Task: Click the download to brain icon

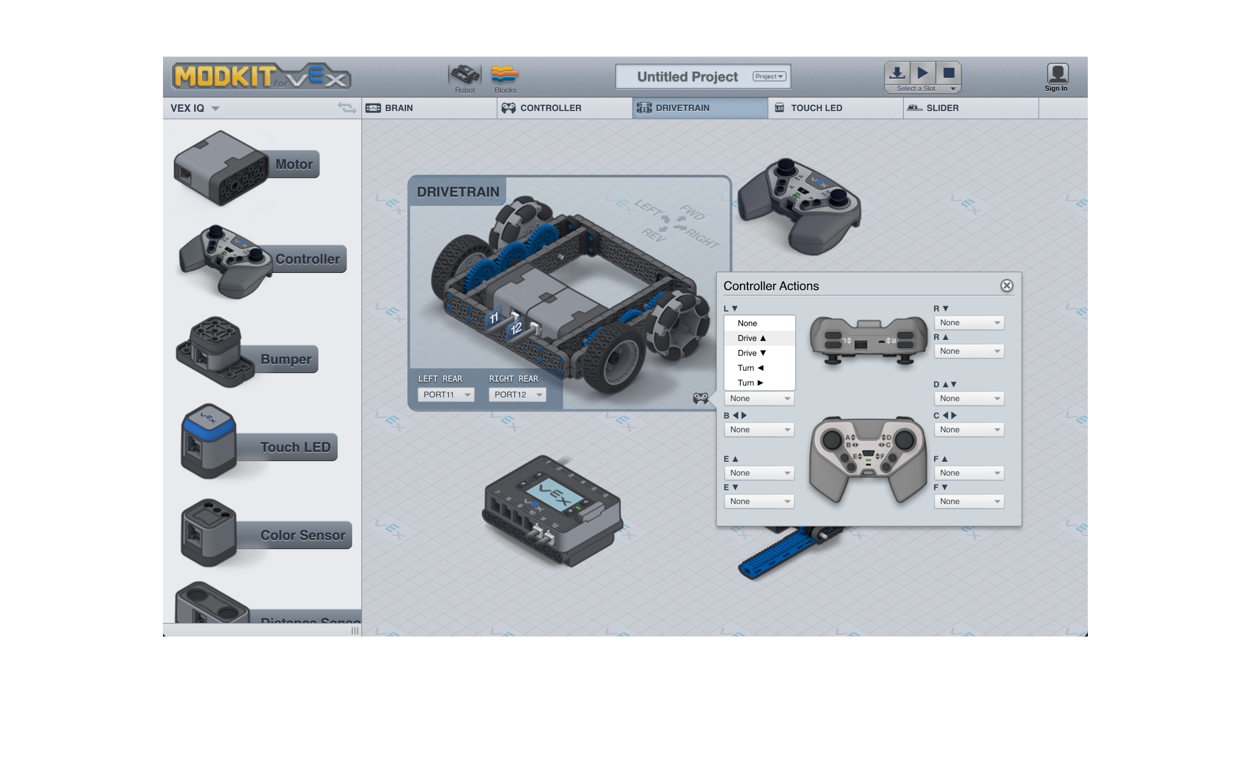Action: 896,73
